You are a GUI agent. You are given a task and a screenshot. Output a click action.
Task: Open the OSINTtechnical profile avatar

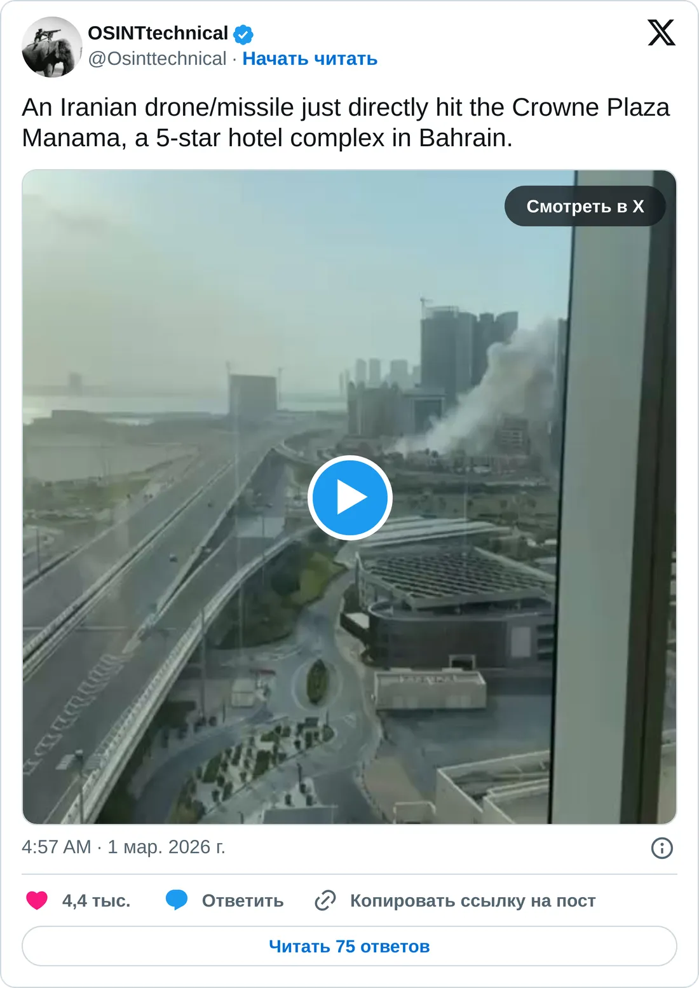pyautogui.click(x=52, y=47)
